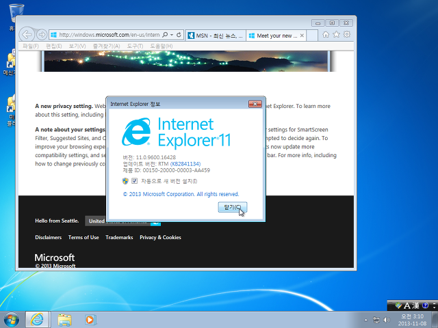Toggle the auto-install new versions checkbox
This screenshot has height=328, width=438.
tap(134, 181)
